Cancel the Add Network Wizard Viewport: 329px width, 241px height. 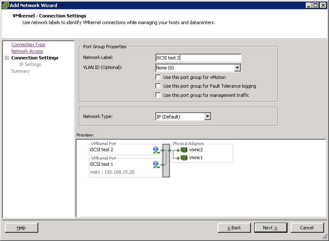307,228
